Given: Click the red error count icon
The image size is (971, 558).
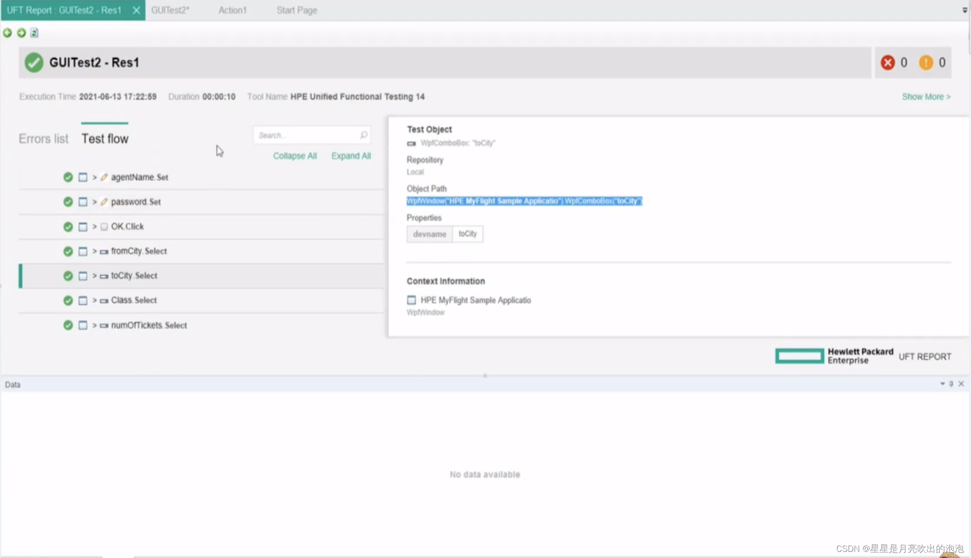Looking at the screenshot, I should click(x=887, y=62).
